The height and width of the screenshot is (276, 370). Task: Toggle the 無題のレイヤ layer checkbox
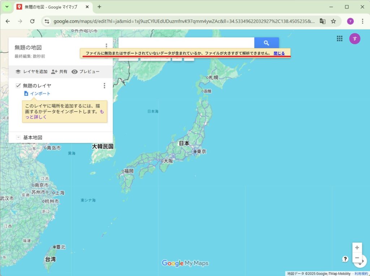point(18,86)
